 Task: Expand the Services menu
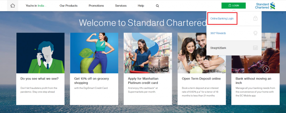click(x=121, y=6)
